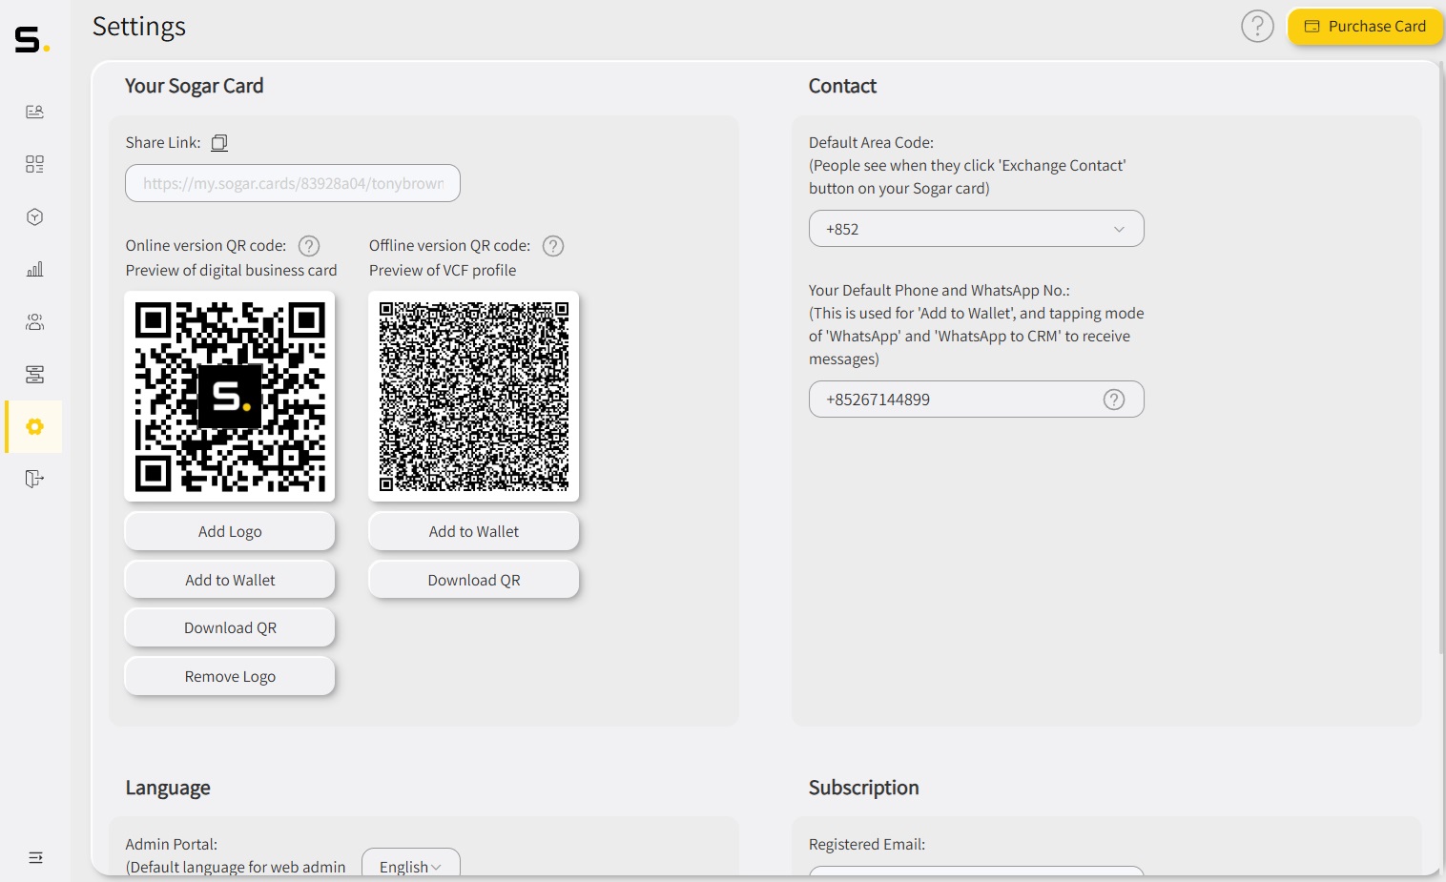
Task: Click Your Default Phone and WhatsApp No. label
Action: point(940,290)
